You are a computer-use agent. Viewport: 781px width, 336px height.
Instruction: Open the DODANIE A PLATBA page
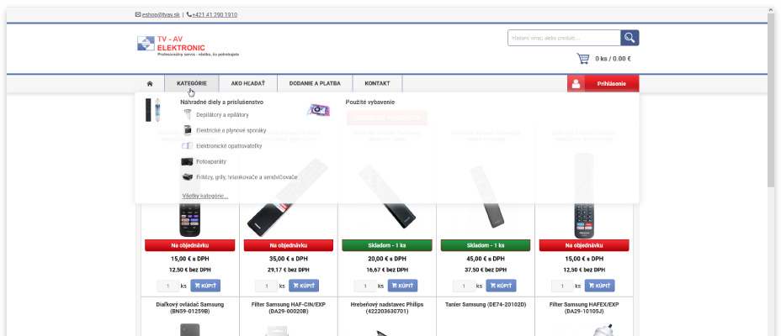[x=315, y=83]
